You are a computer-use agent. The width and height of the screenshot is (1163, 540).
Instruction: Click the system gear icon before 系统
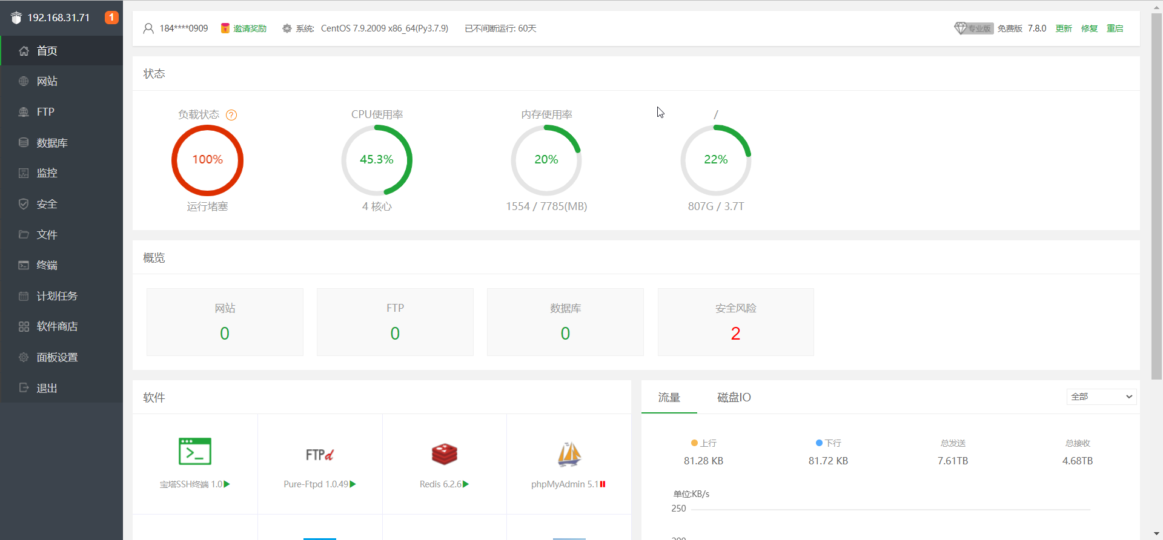(x=287, y=28)
